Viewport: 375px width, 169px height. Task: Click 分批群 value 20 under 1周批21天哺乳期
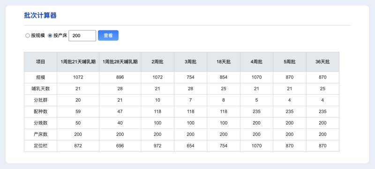click(x=78, y=100)
